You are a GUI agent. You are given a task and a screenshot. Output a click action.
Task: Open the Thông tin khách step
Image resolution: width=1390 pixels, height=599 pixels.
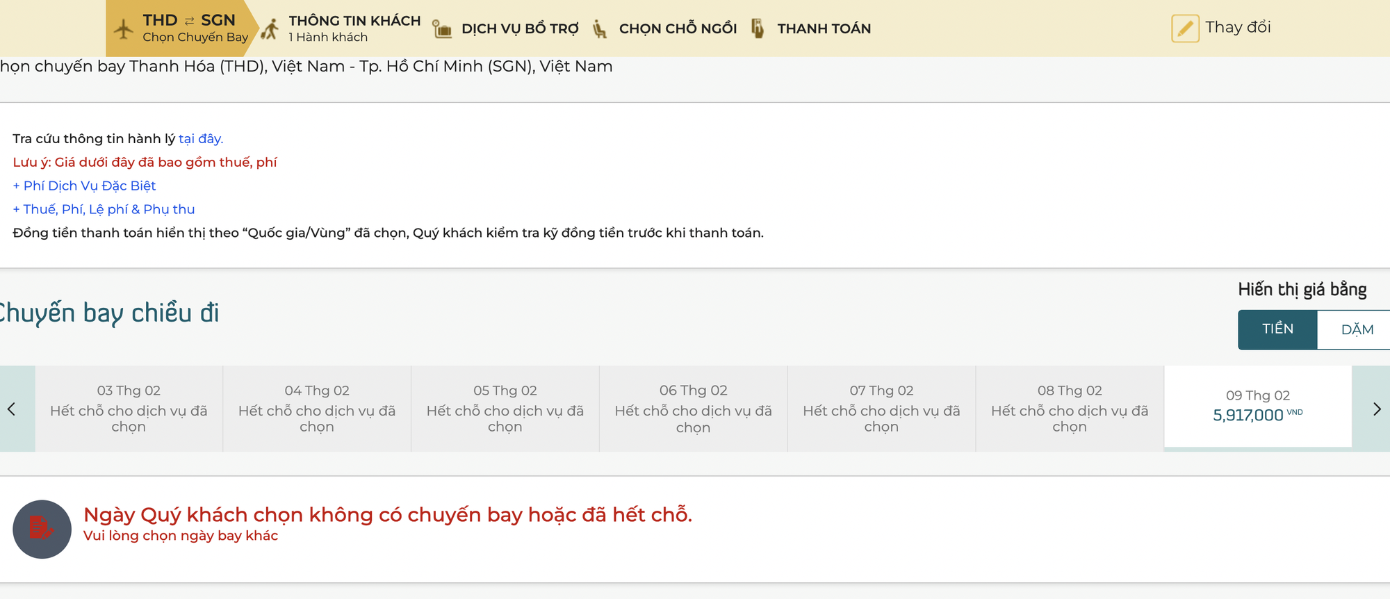pos(341,28)
